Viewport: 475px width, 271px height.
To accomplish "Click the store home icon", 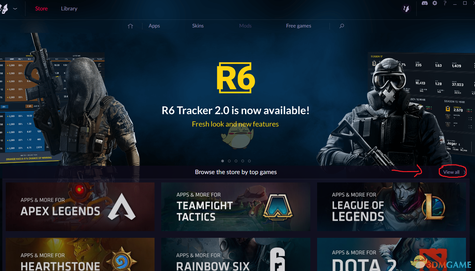I will tap(130, 26).
